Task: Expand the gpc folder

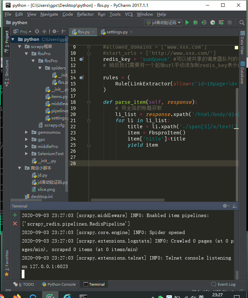Action: click(x=26, y=139)
